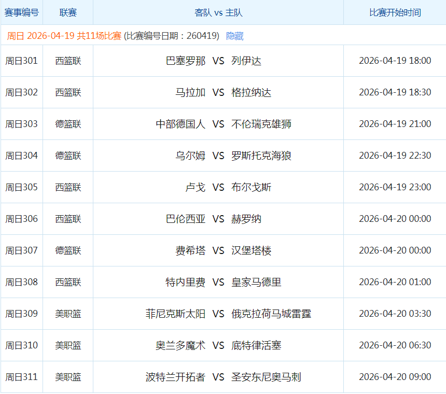Click home team 布尔戈斯

[251, 187]
